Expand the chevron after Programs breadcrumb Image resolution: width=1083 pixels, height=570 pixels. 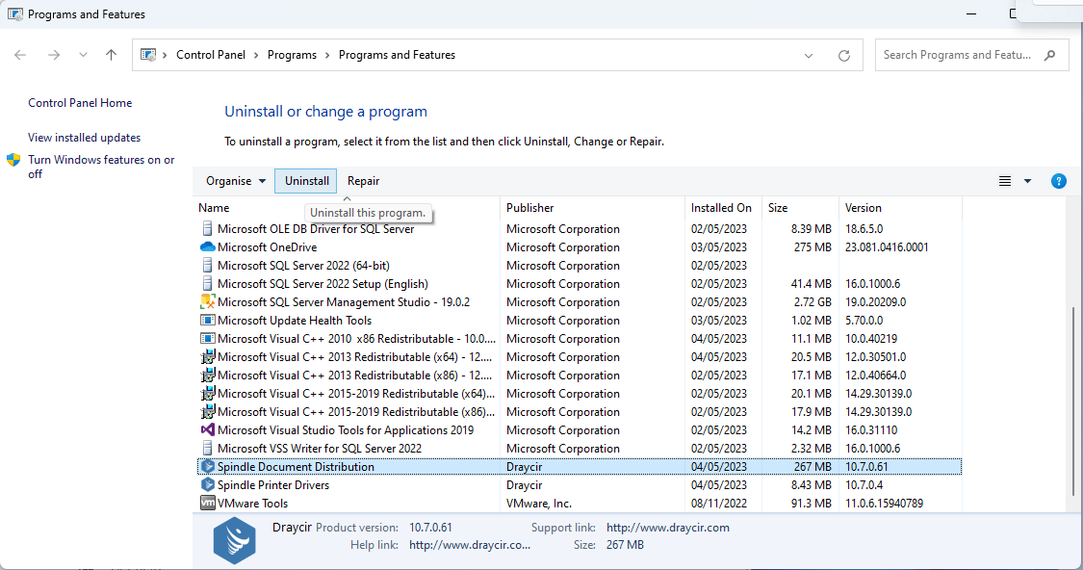coord(327,55)
